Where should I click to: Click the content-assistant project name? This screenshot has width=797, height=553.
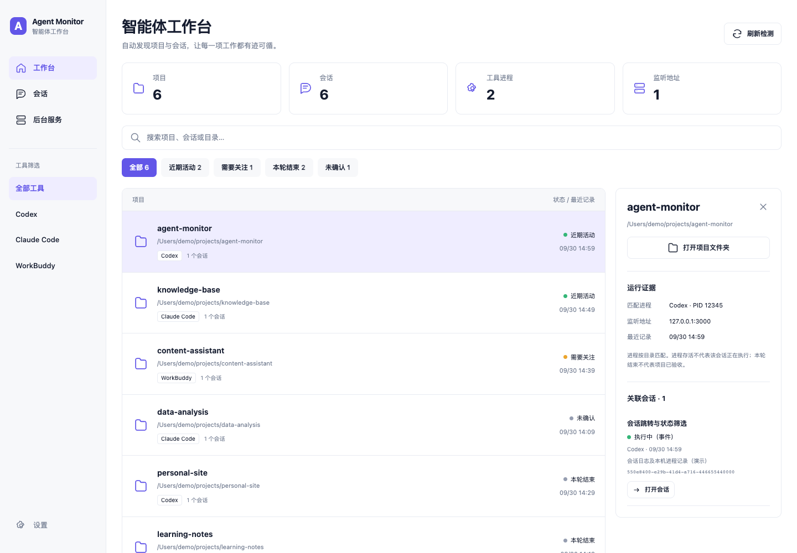pyautogui.click(x=190, y=351)
